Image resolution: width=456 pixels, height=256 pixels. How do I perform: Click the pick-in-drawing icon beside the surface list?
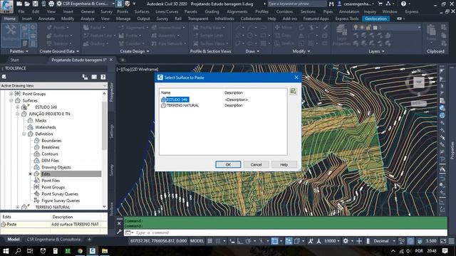click(293, 92)
